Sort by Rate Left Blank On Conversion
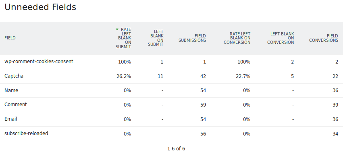The image size is (343, 154). pyautogui.click(x=237, y=38)
